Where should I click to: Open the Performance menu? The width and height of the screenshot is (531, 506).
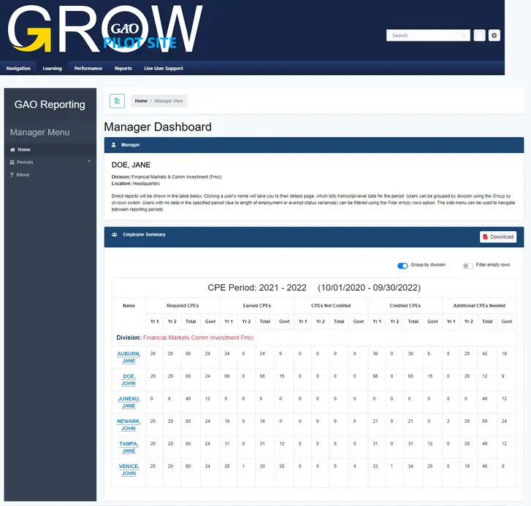point(88,69)
